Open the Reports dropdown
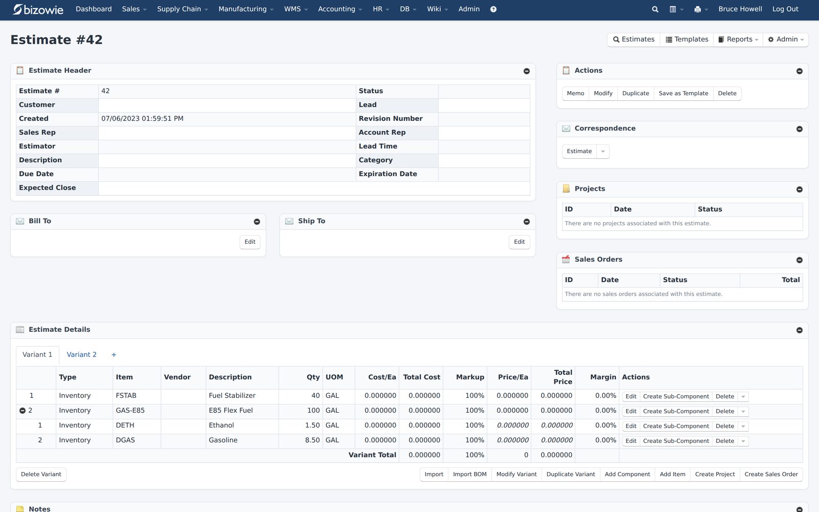The width and height of the screenshot is (819, 512). tap(738, 39)
